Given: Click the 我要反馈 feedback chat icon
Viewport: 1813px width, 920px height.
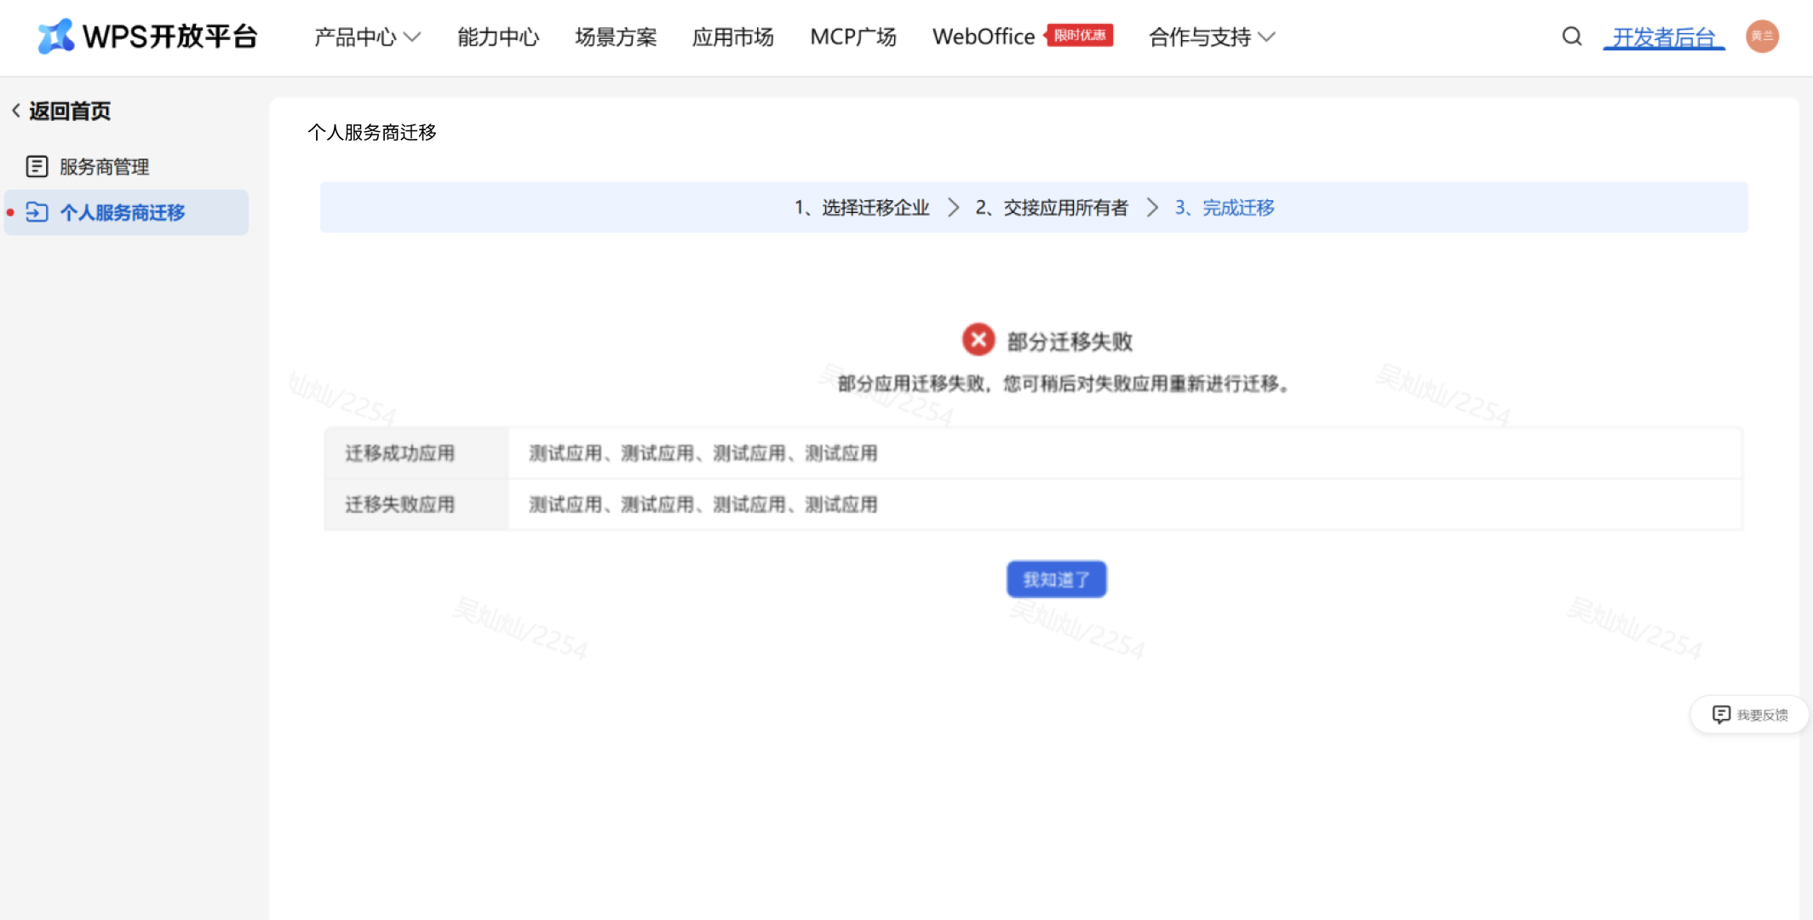Looking at the screenshot, I should (1721, 714).
